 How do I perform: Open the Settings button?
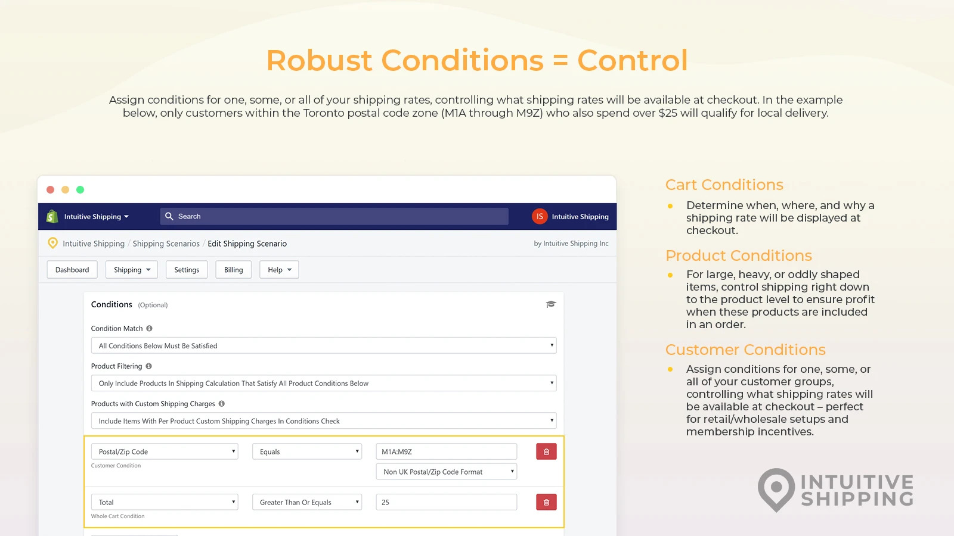(x=187, y=270)
